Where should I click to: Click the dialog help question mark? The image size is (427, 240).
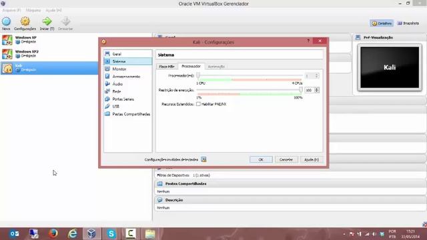click(x=308, y=41)
